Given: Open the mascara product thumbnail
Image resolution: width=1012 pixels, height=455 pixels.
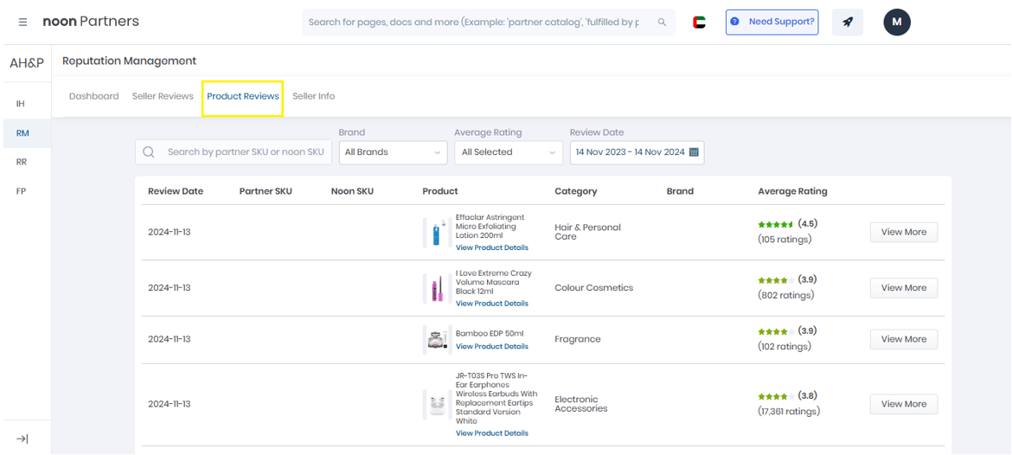Looking at the screenshot, I should 436,288.
